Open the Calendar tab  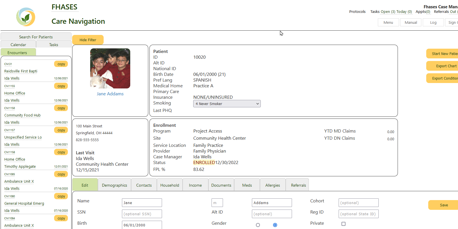pyautogui.click(x=18, y=45)
